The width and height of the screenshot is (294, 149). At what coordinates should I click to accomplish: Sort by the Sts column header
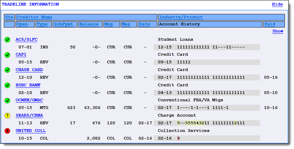tap(9, 17)
